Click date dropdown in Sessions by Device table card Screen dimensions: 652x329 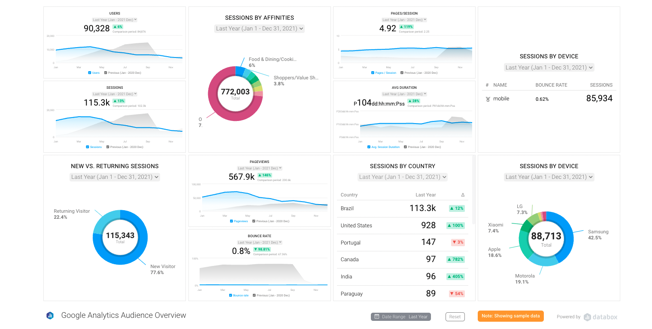click(549, 68)
